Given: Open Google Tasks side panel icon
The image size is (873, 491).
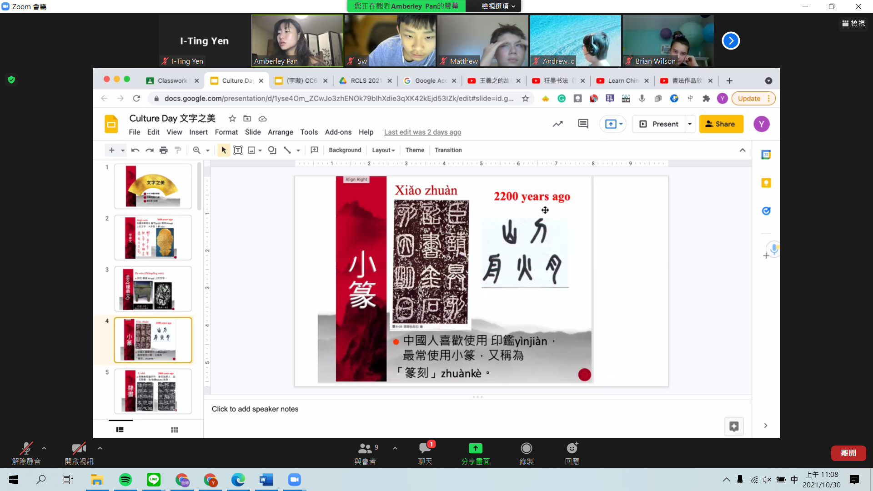Looking at the screenshot, I should [x=766, y=211].
